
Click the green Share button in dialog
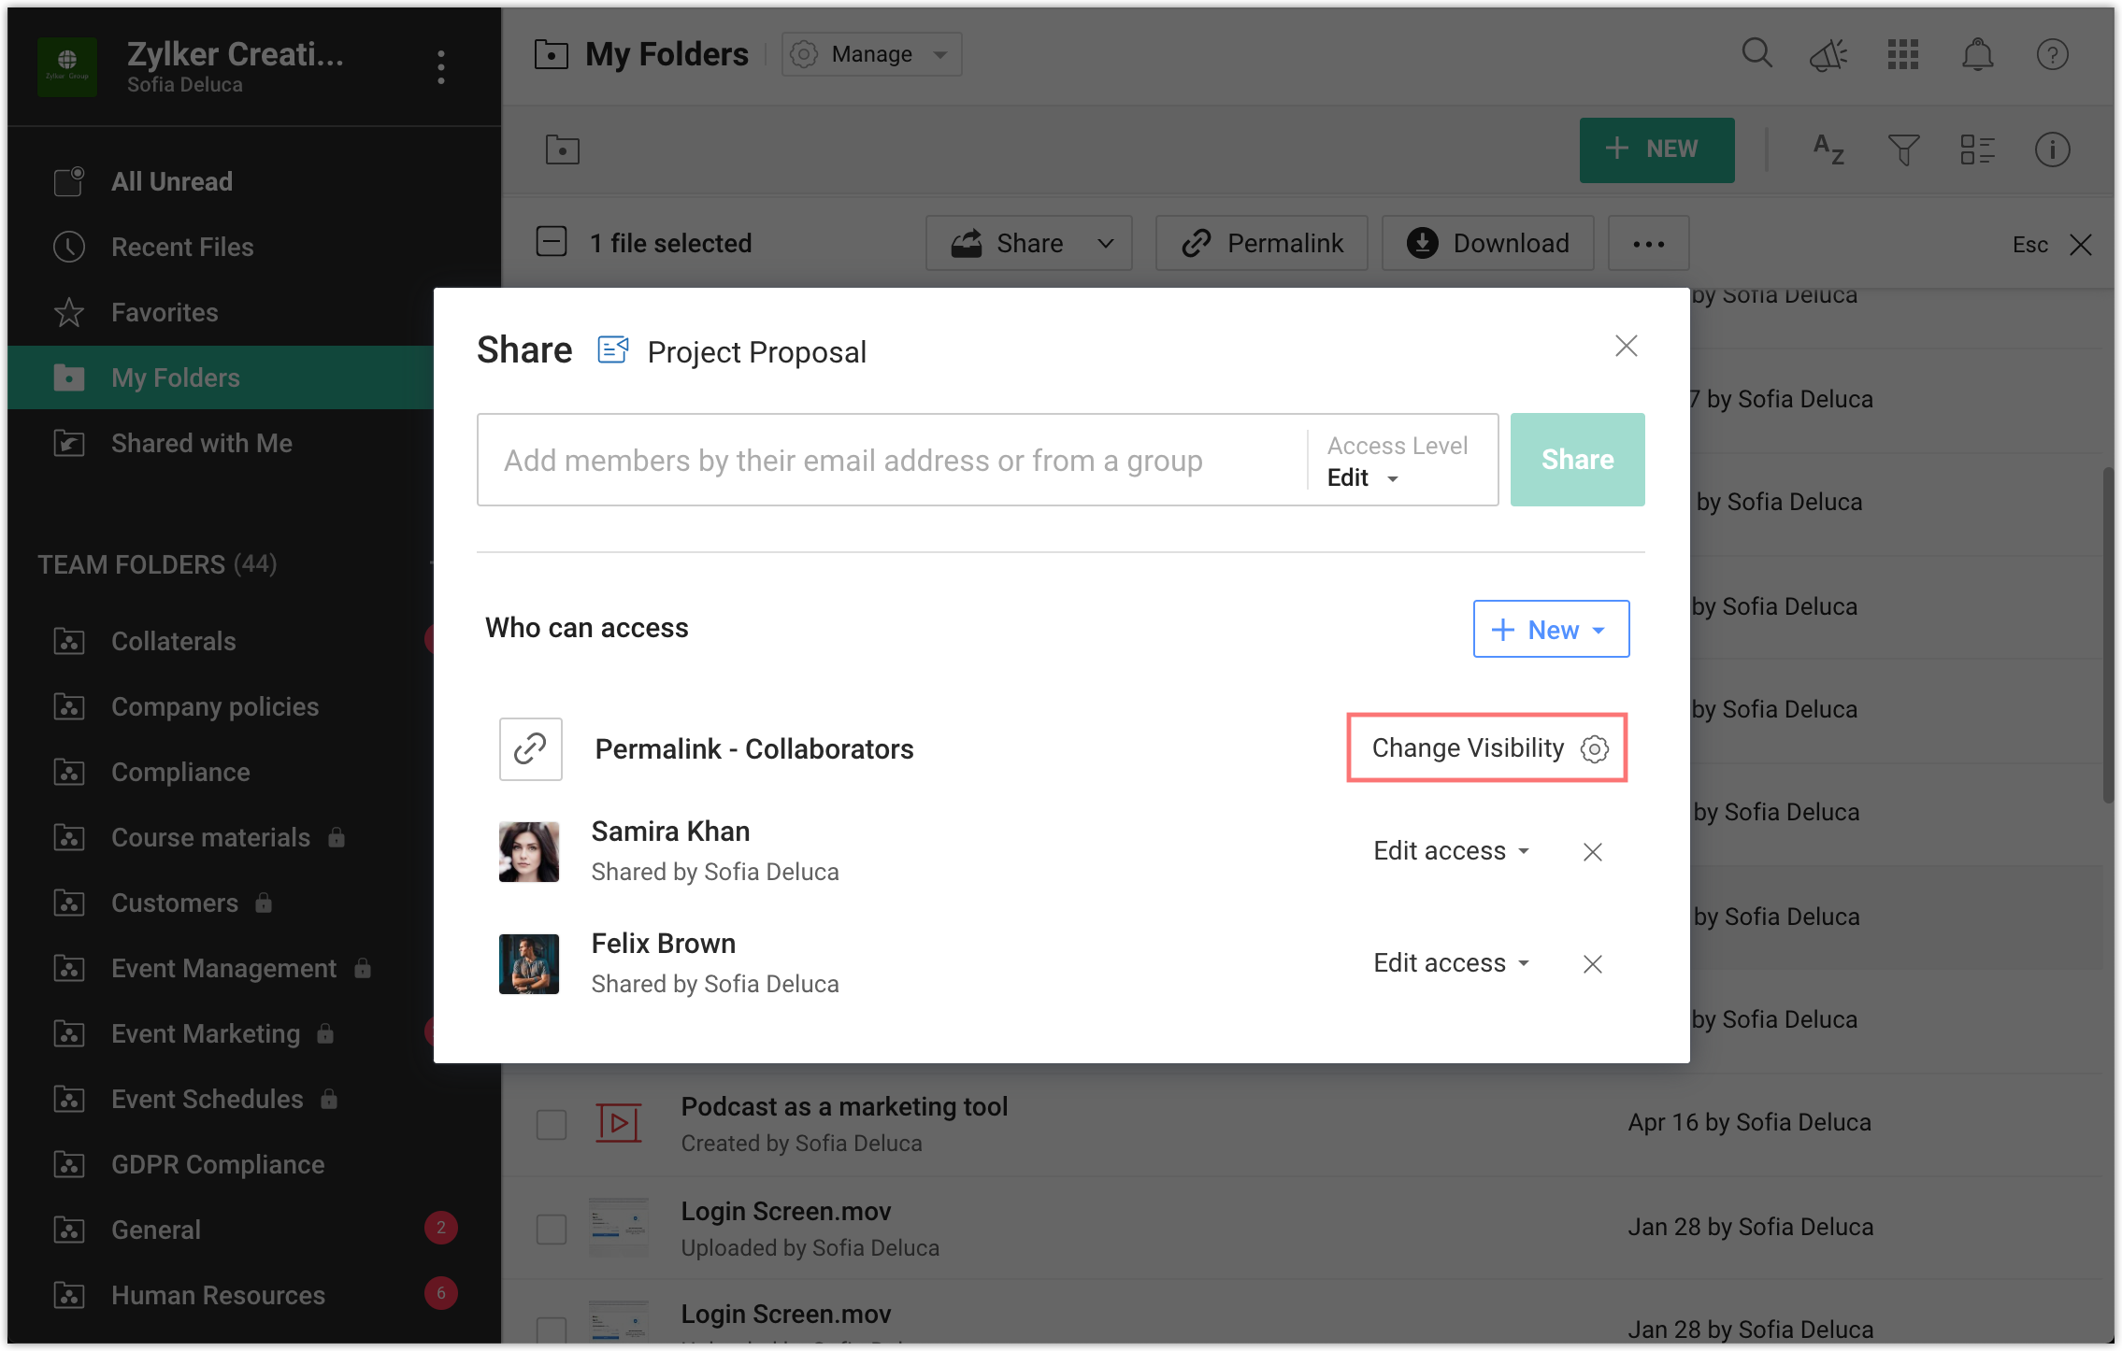[x=1577, y=460]
